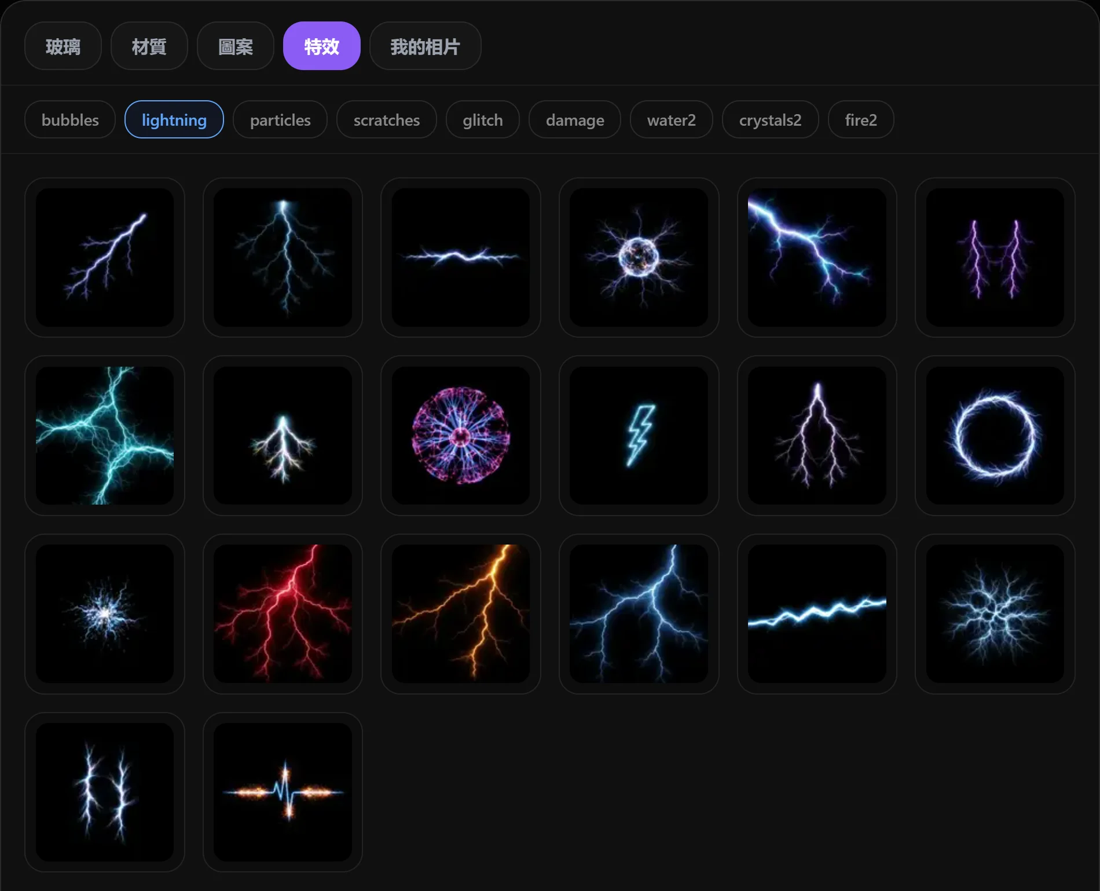Pick the purple forked inverted-V lightning thumbnail
Viewport: 1100px width, 891px height.
click(x=817, y=436)
